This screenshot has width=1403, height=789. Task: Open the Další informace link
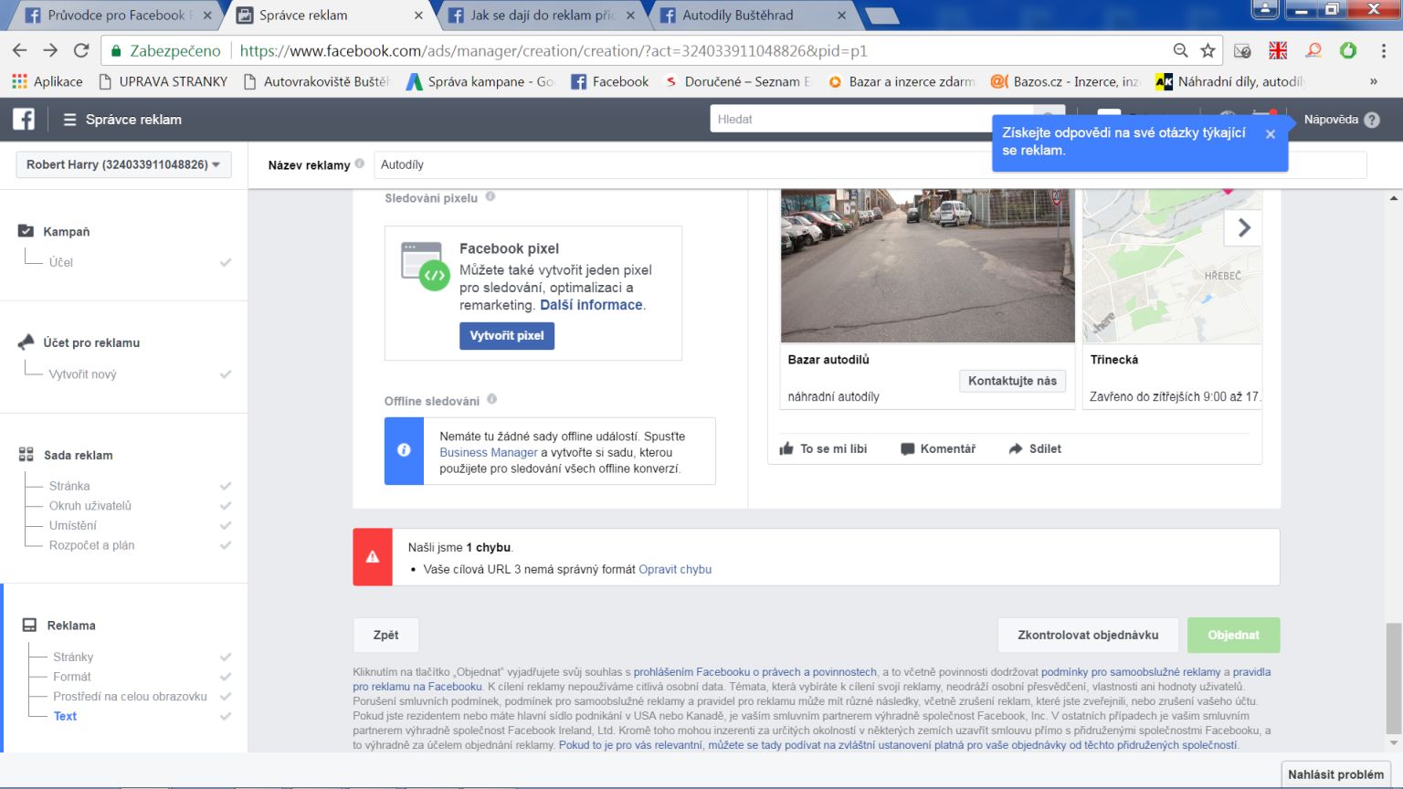point(591,305)
